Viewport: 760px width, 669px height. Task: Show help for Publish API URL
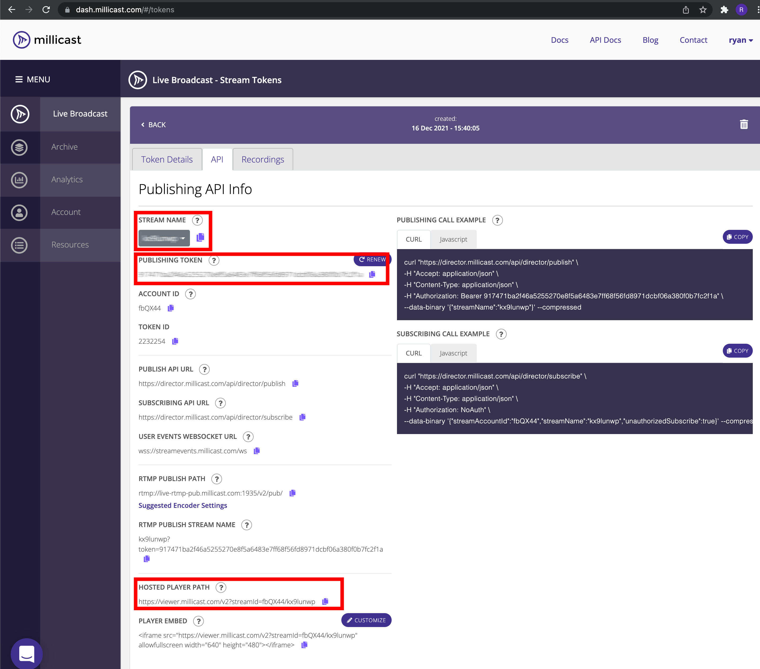coord(204,370)
